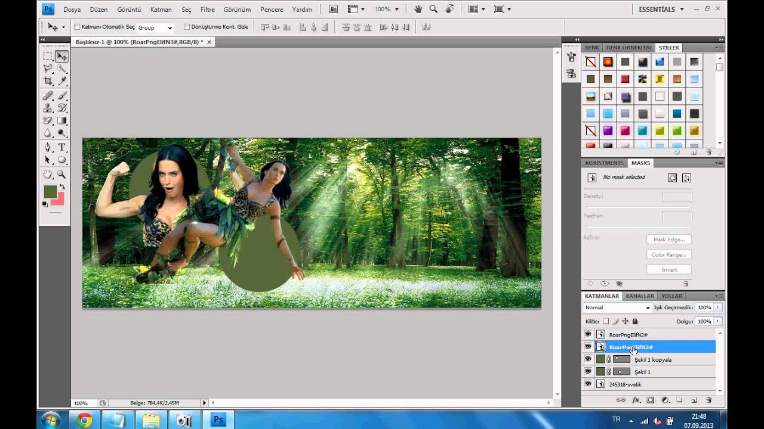The height and width of the screenshot is (429, 764).
Task: Open the Group auto-select dropdown
Action: coord(155,27)
